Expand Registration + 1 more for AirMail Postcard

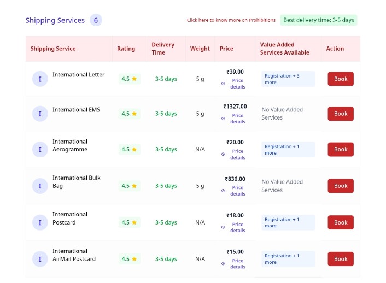click(x=288, y=259)
